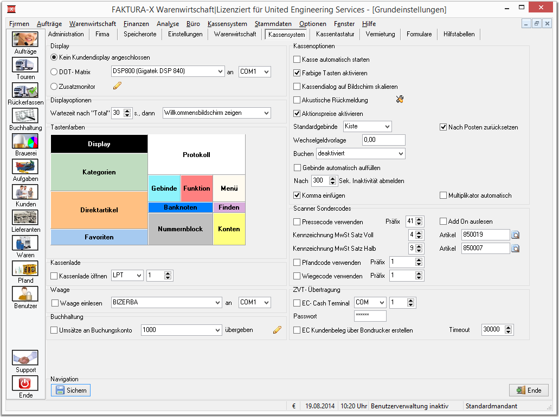Click the Sichern button

click(71, 390)
